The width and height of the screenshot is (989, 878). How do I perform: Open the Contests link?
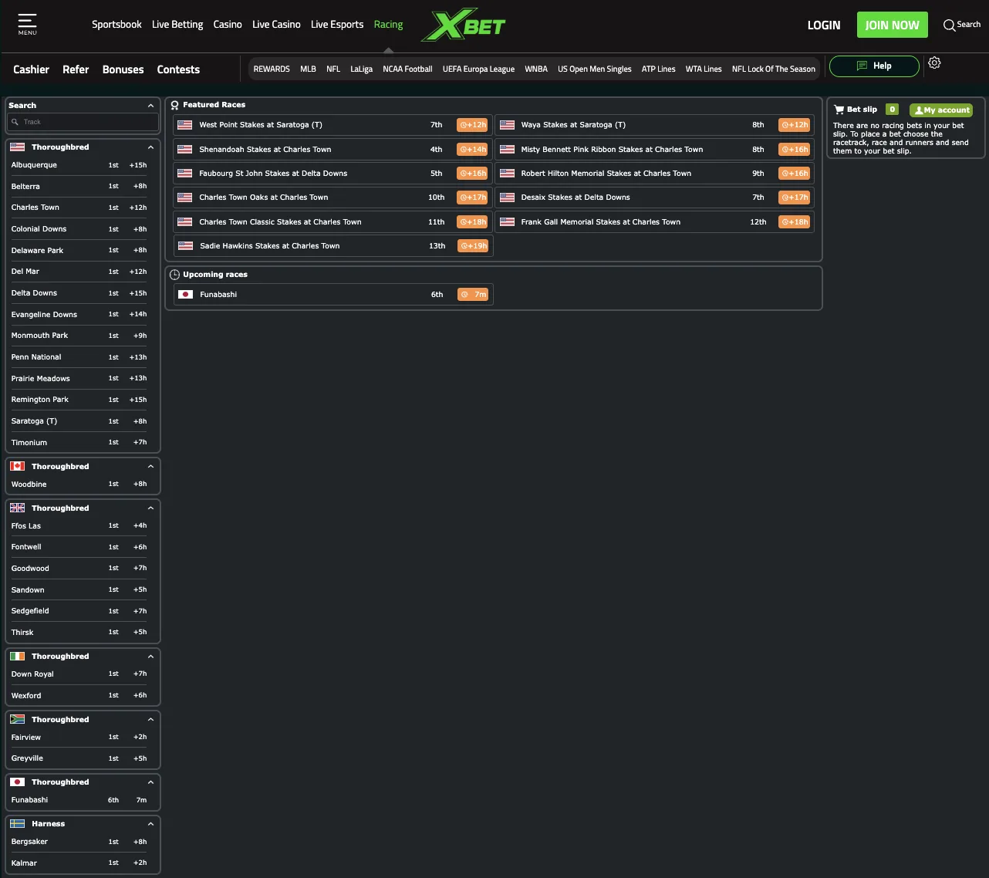[x=178, y=69]
